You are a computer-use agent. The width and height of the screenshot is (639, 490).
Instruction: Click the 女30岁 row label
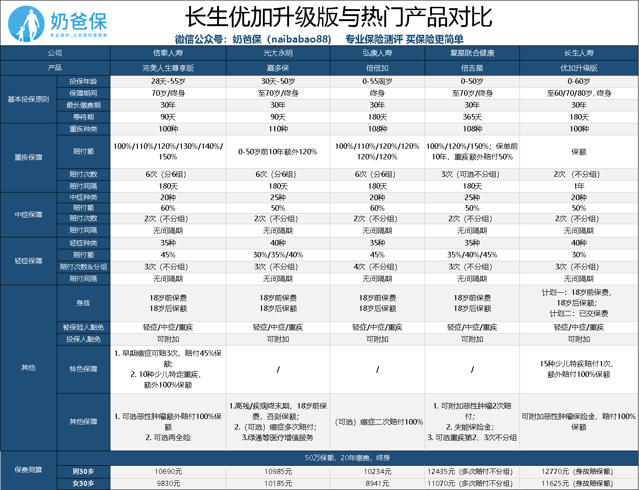(83, 483)
